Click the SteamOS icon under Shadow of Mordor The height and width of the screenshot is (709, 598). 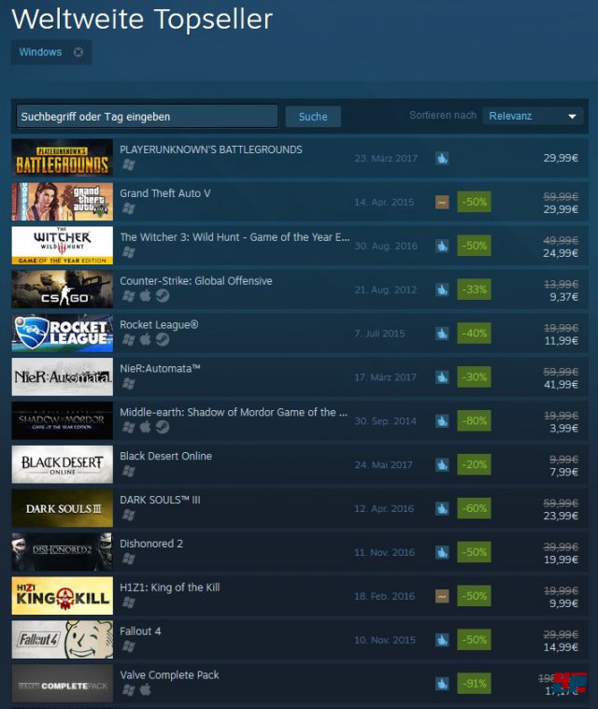(x=163, y=427)
